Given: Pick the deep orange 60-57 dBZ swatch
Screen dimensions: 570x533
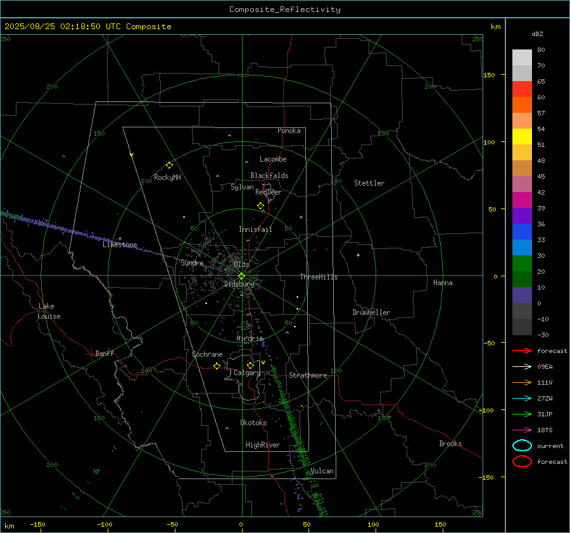Looking at the screenshot, I should pos(522,105).
